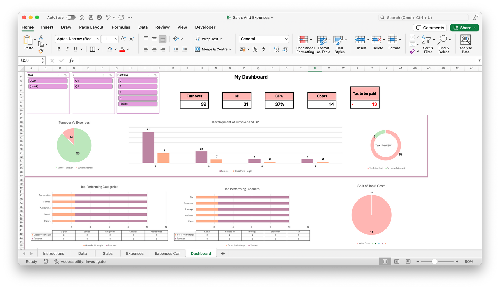The image size is (500, 289).
Task: Toggle bold formatting
Action: [59, 49]
